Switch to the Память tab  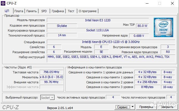[31, 11]
